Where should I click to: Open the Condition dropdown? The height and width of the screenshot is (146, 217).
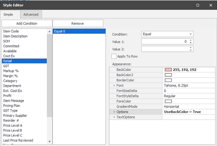click(x=190, y=34)
